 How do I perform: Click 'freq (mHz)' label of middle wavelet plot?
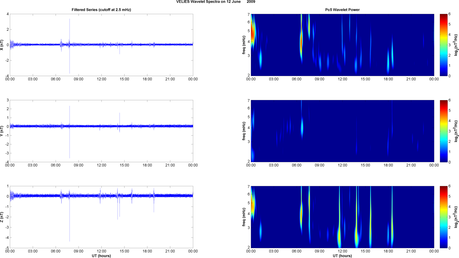coord(244,131)
